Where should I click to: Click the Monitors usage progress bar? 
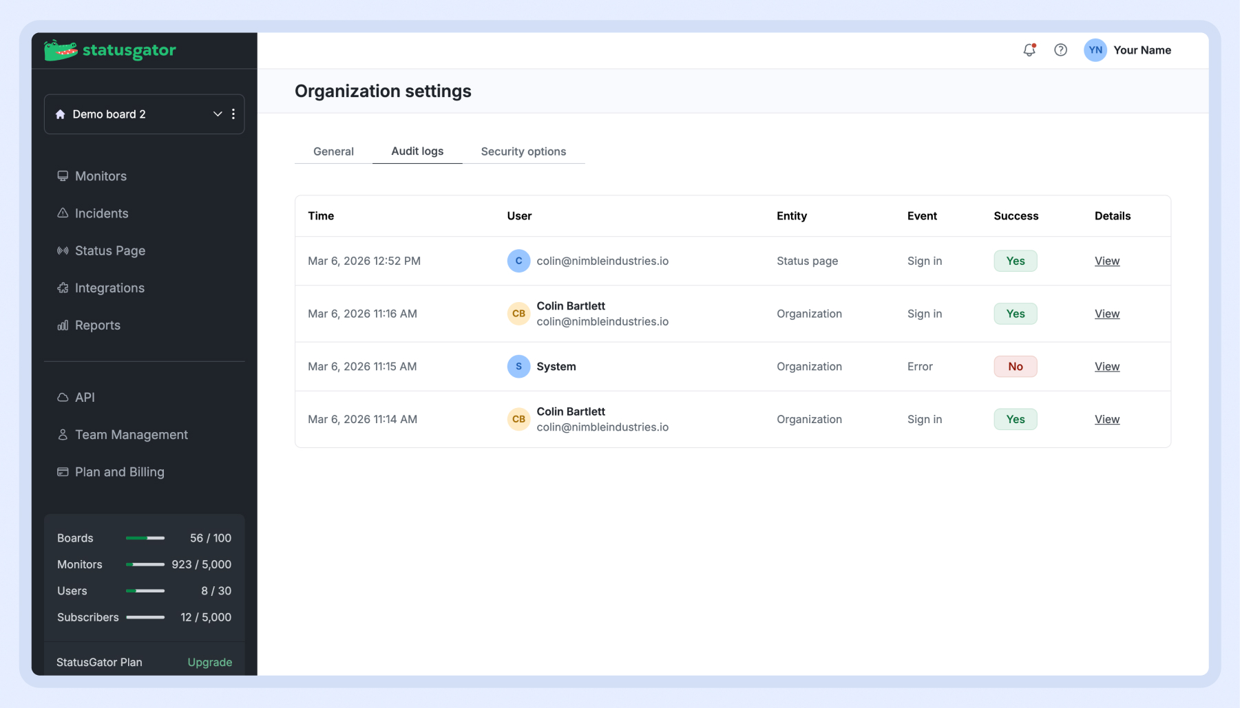tap(145, 564)
